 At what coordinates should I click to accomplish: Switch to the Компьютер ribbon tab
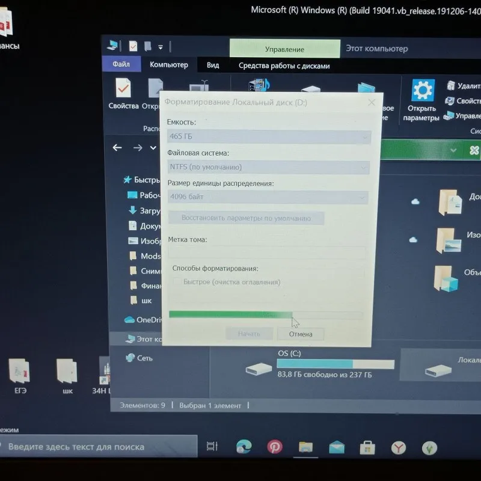pos(169,65)
